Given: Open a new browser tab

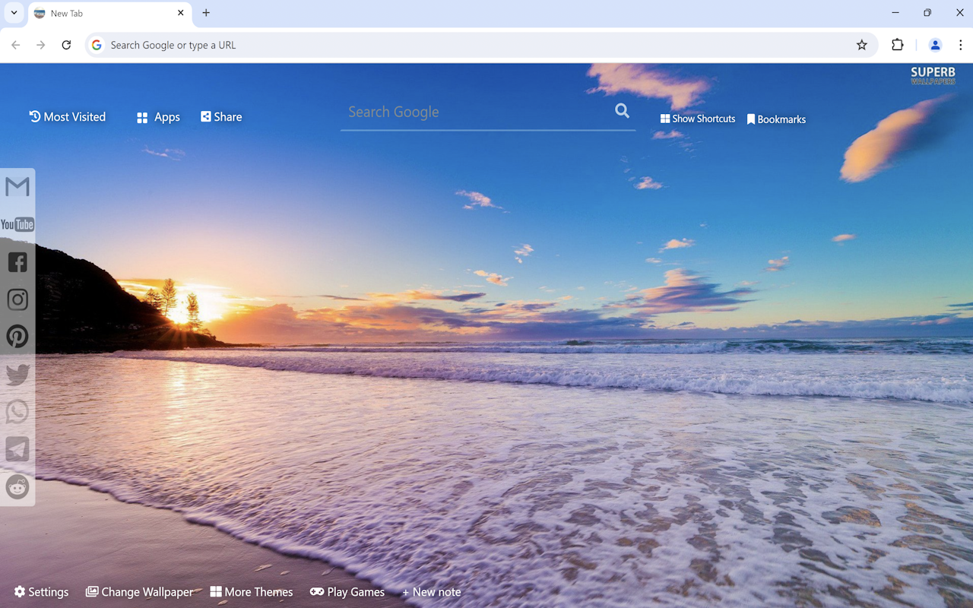Looking at the screenshot, I should click(206, 13).
